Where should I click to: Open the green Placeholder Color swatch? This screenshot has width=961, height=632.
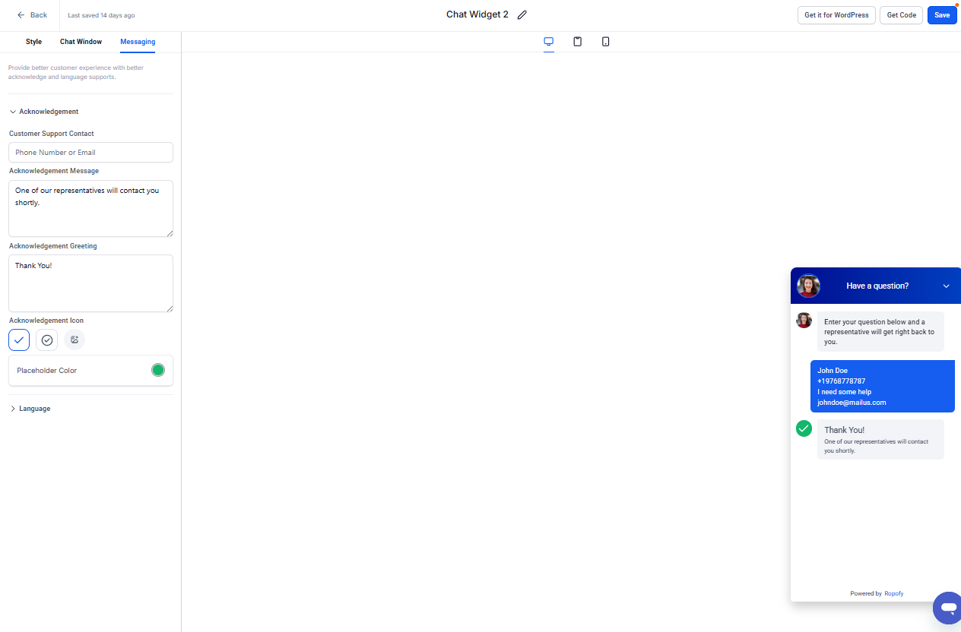click(x=158, y=370)
